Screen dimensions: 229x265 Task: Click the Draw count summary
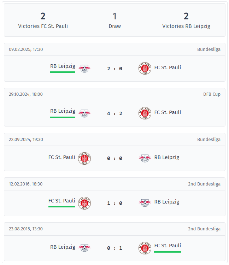pos(114,20)
